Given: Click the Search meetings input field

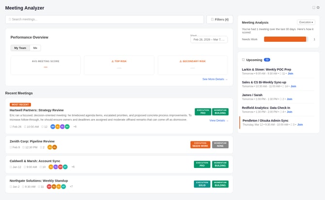Looking at the screenshot, I should (x=104, y=19).
